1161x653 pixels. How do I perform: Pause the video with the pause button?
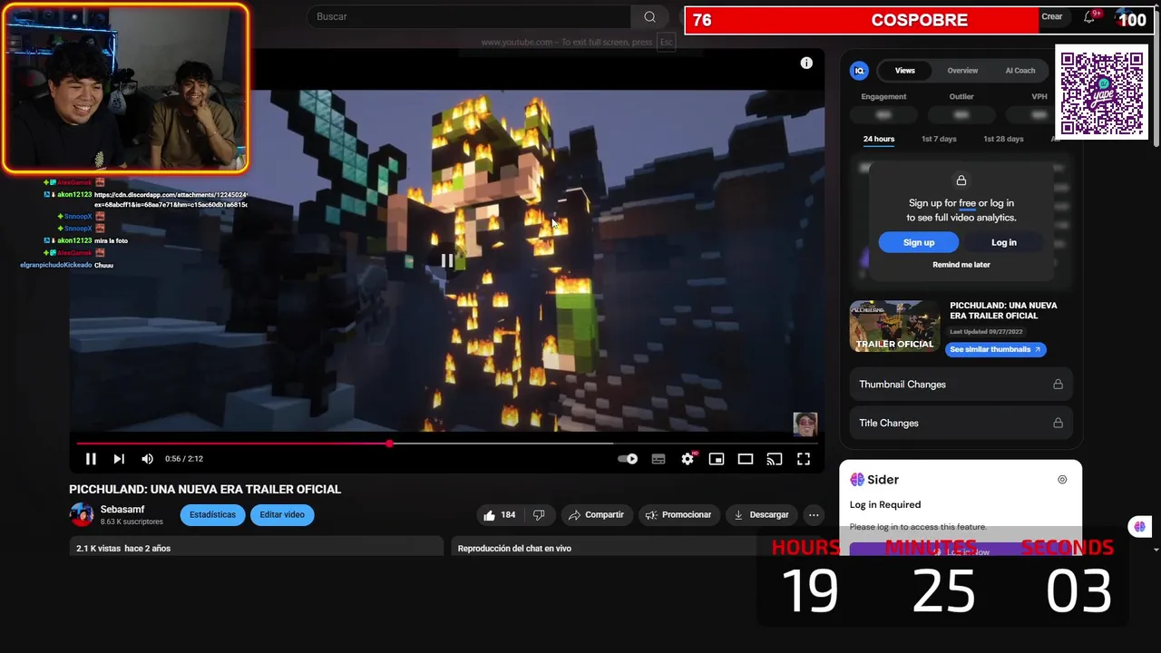pos(91,459)
